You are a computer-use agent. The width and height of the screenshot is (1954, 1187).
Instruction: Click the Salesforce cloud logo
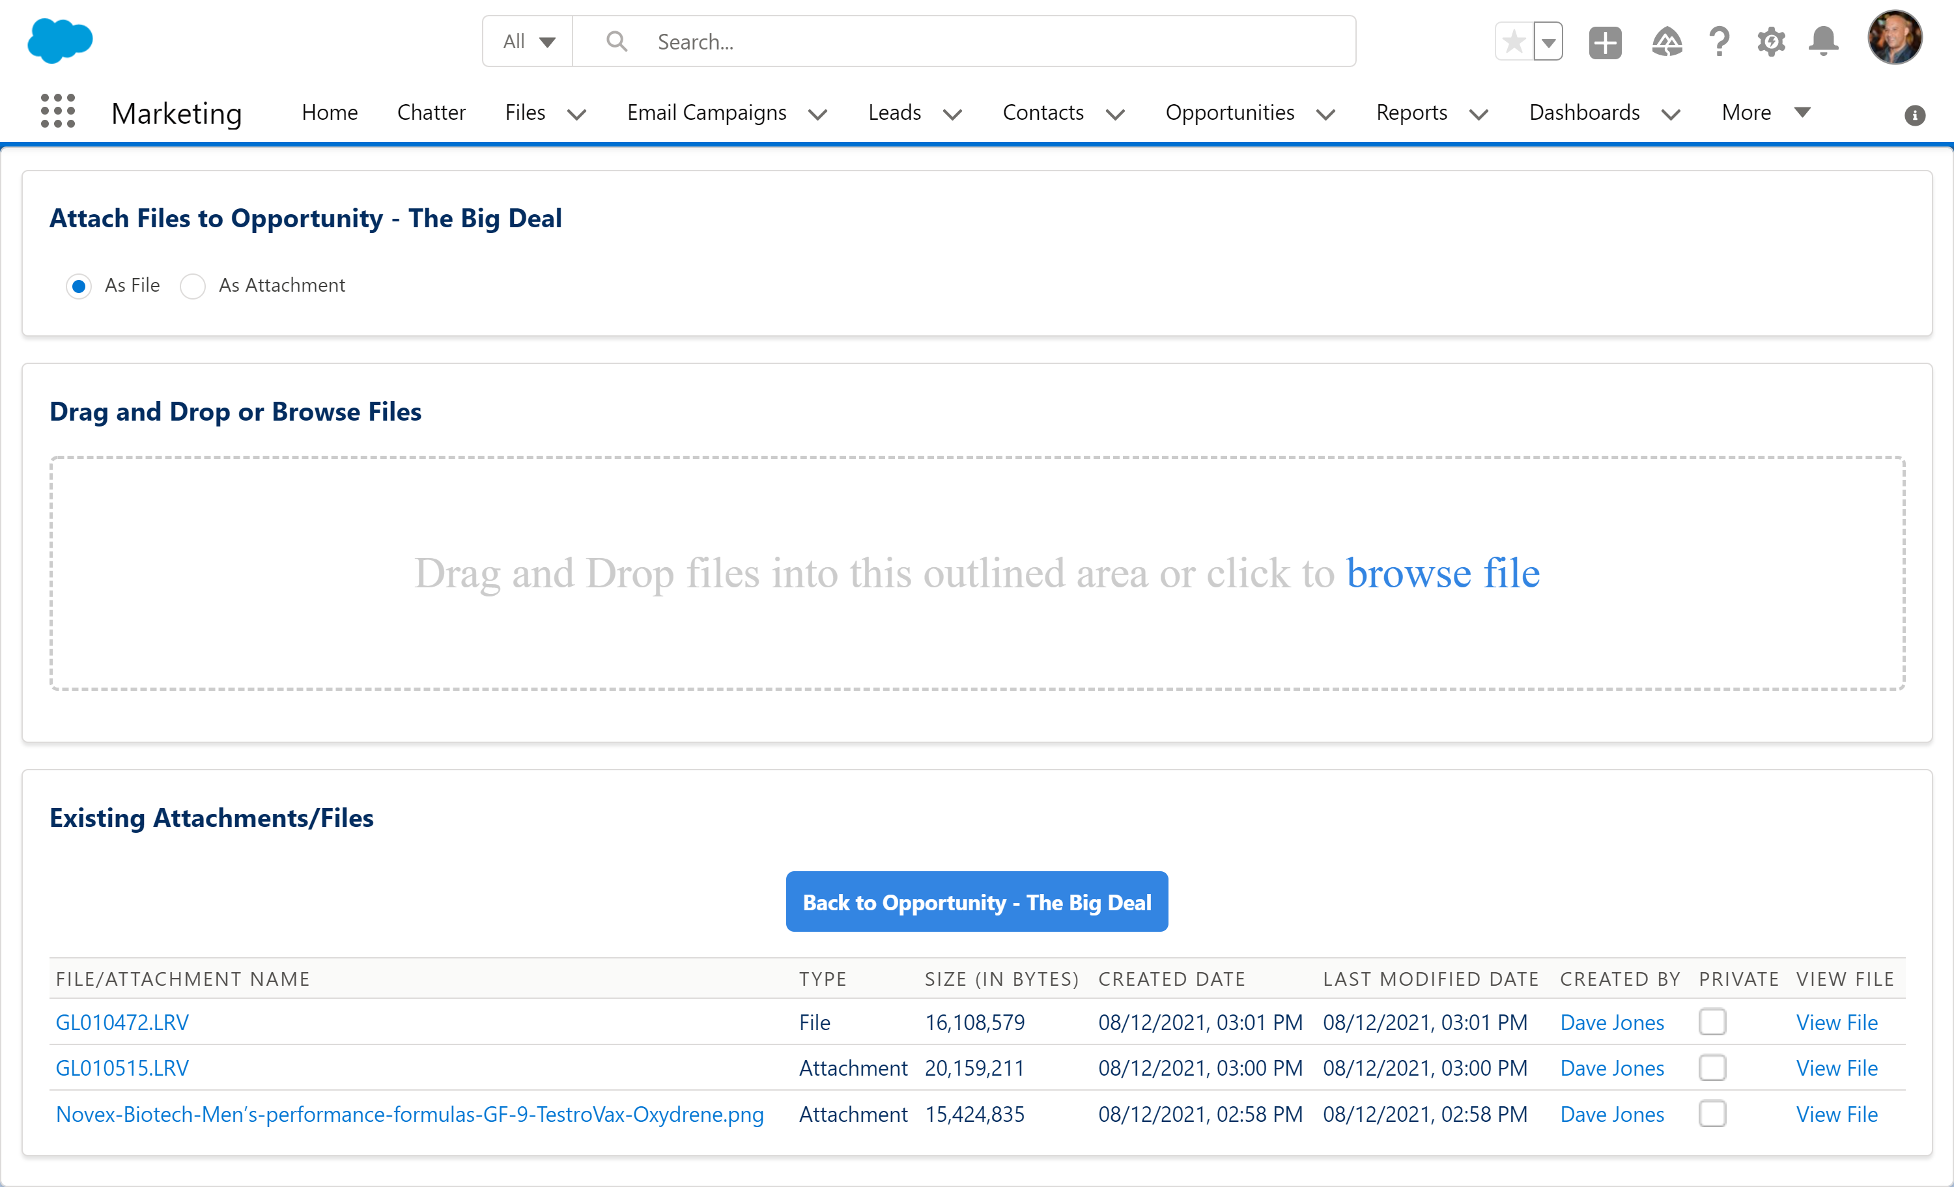61,40
